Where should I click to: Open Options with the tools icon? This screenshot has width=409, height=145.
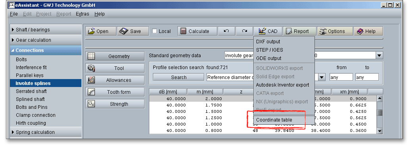(x=335, y=31)
